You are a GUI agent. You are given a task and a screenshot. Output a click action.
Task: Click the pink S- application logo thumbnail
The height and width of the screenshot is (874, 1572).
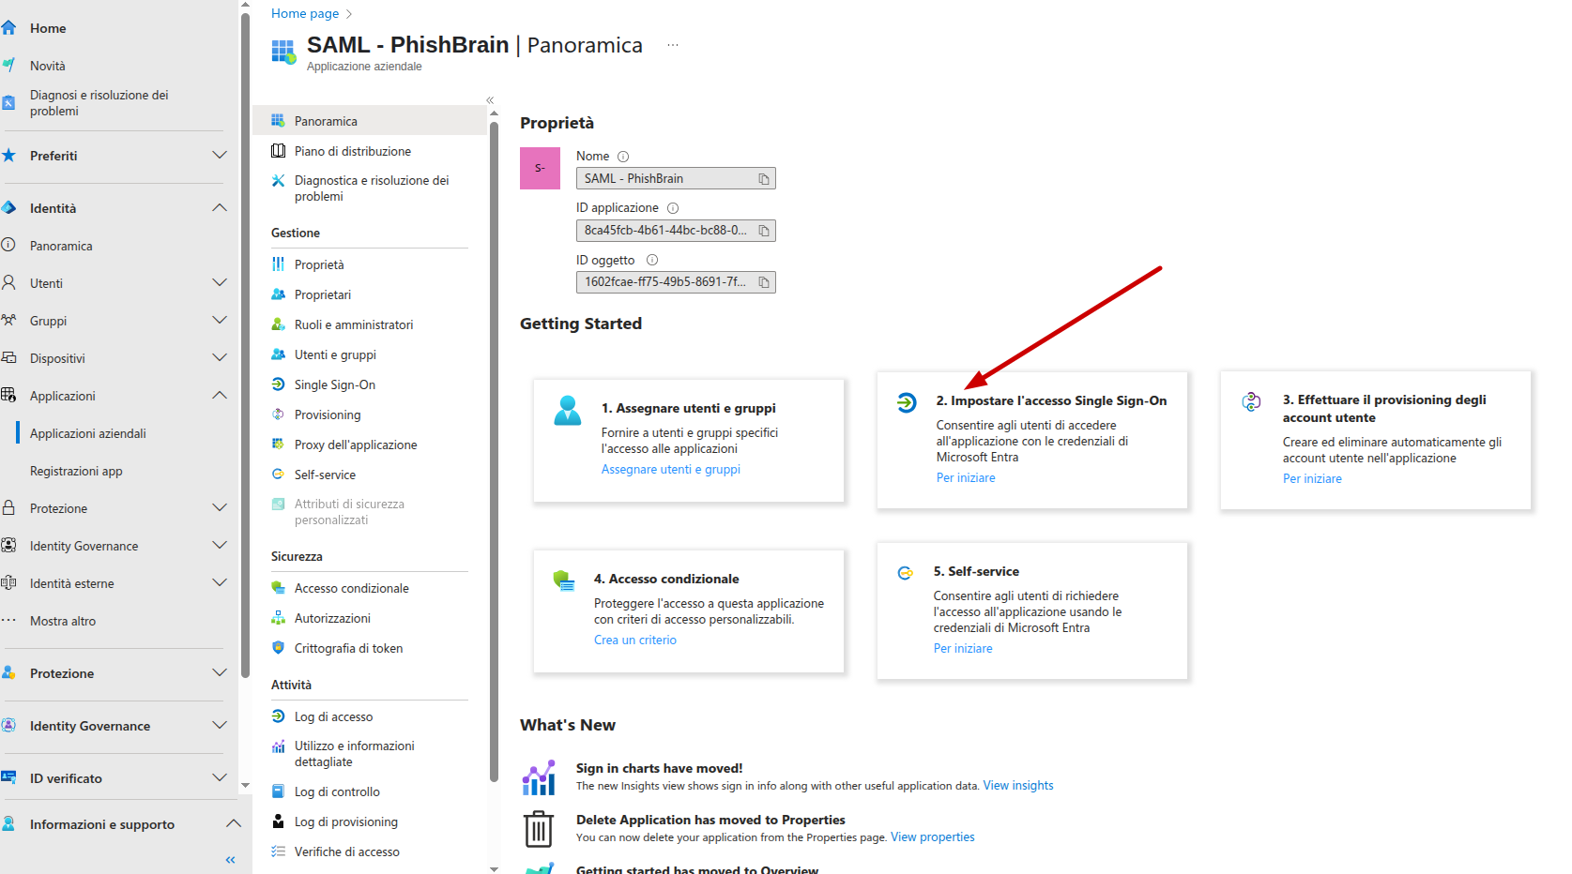[540, 168]
